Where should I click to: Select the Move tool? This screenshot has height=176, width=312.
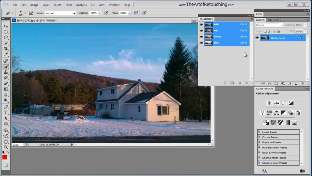pos(6,26)
